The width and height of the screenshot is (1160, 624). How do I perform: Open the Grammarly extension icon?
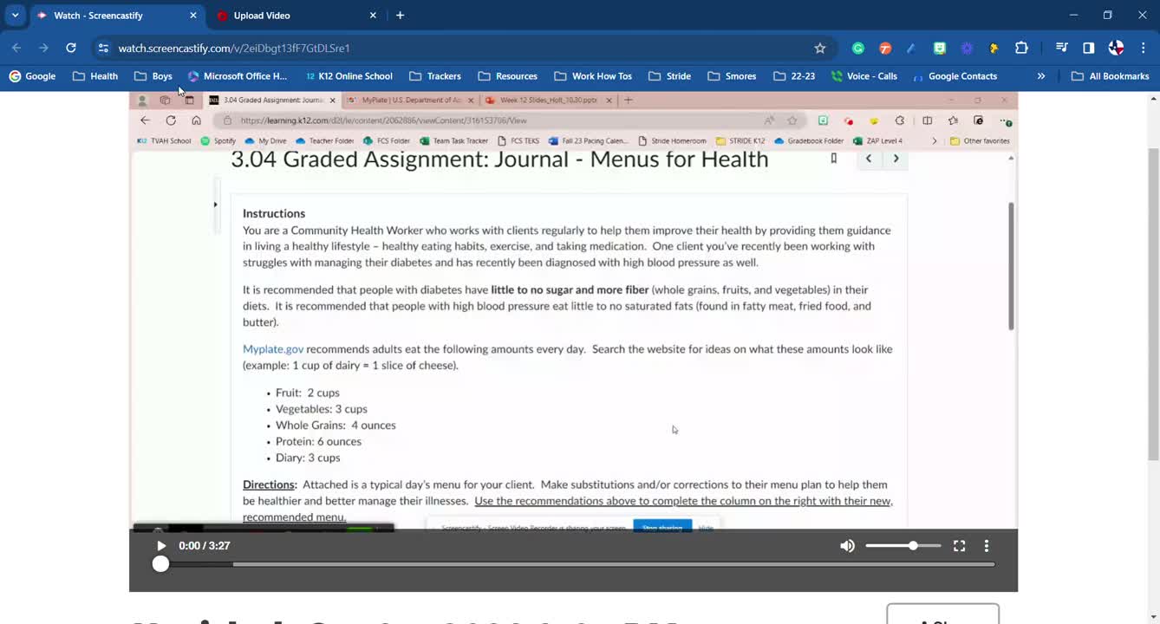[858, 48]
